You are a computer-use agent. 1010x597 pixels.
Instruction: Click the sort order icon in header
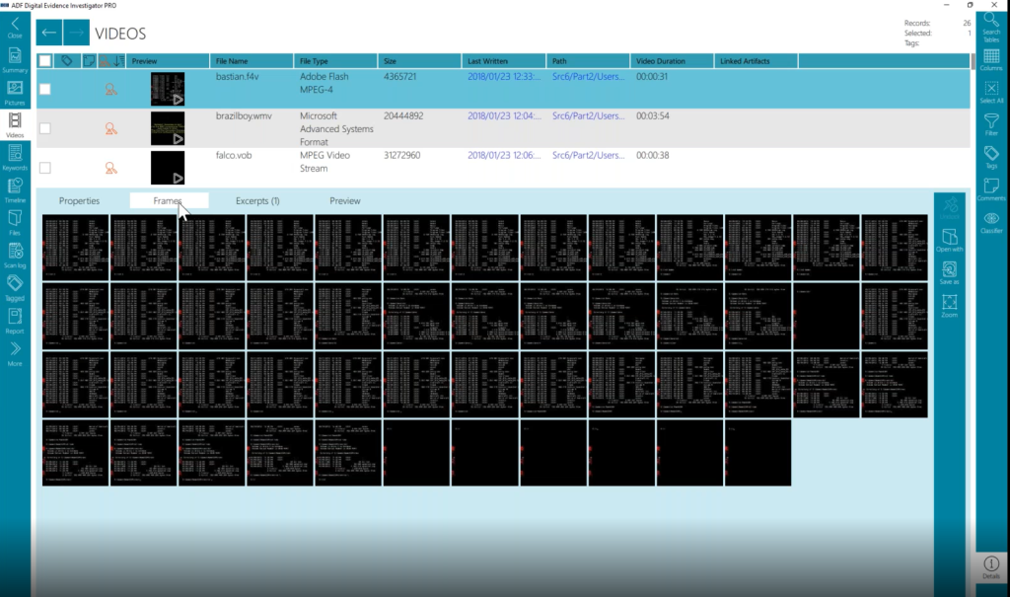point(119,60)
